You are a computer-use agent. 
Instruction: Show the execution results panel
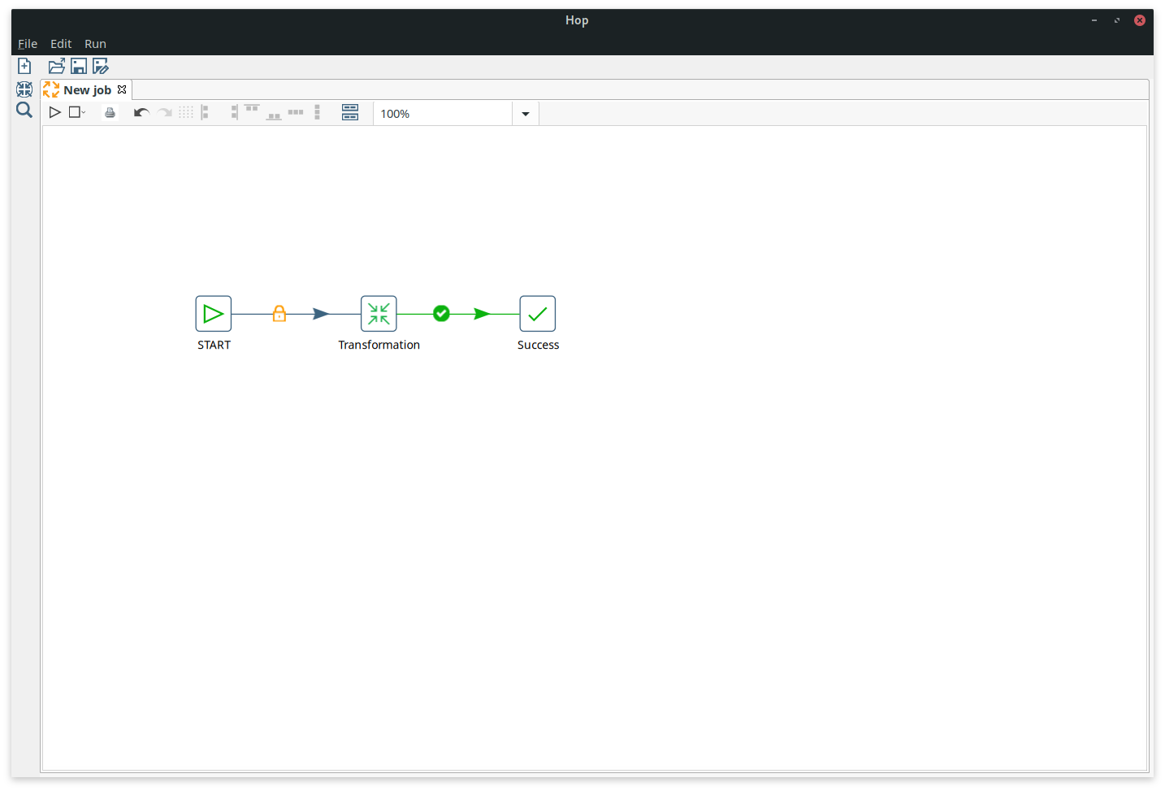pyautogui.click(x=349, y=111)
